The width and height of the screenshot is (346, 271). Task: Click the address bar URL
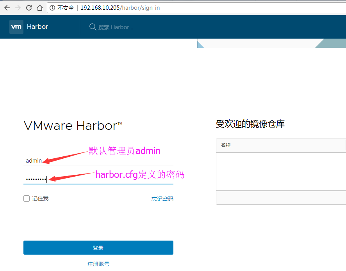pyautogui.click(x=120, y=8)
